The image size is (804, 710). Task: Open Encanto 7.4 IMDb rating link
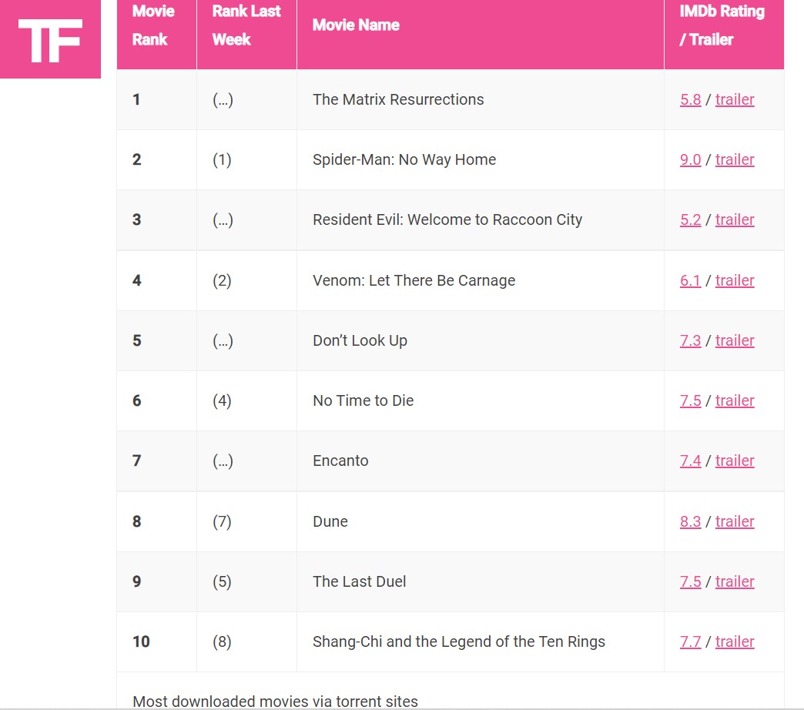click(x=690, y=460)
